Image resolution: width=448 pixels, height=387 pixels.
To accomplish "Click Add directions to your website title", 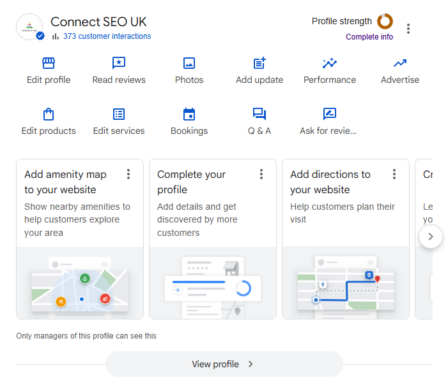I will click(x=330, y=182).
